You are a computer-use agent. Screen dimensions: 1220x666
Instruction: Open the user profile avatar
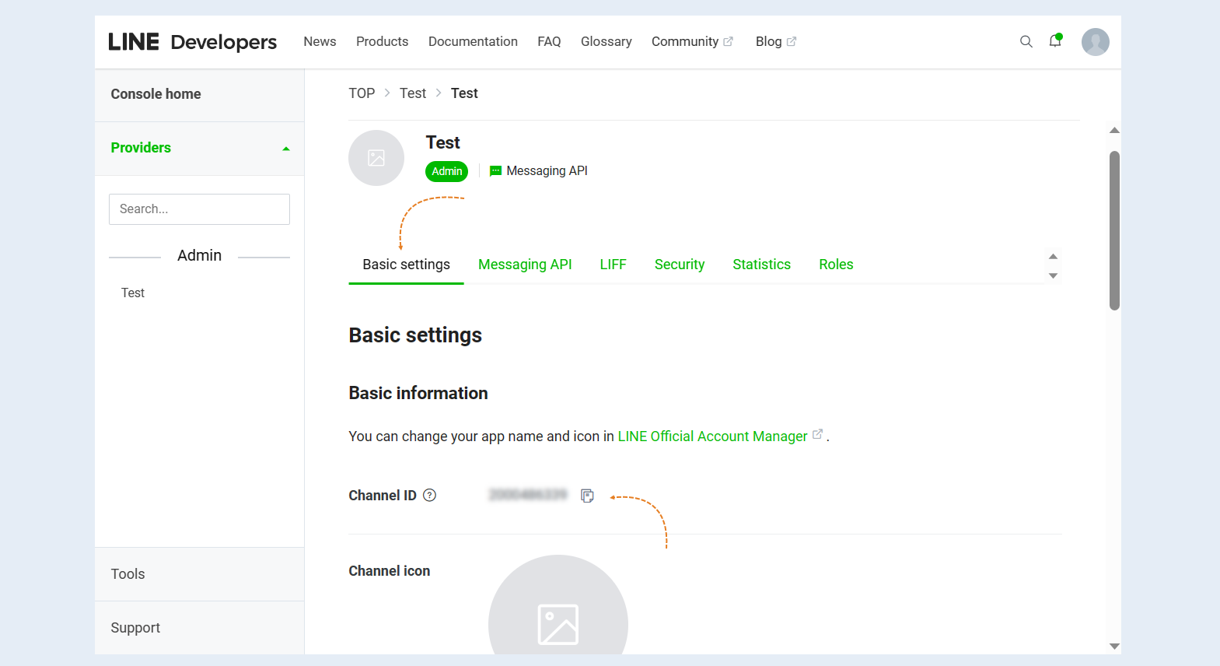pos(1096,42)
